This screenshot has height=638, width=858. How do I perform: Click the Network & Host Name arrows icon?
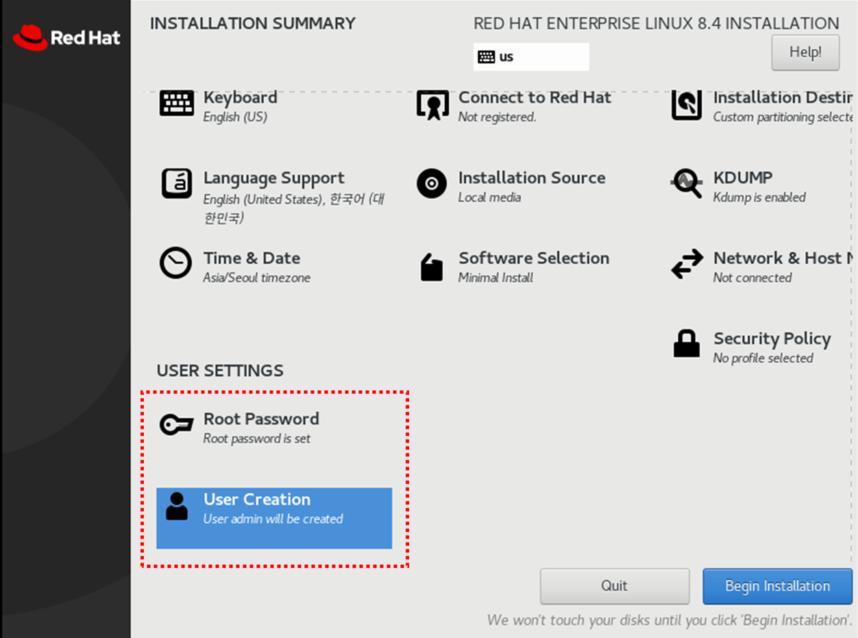pyautogui.click(x=687, y=264)
